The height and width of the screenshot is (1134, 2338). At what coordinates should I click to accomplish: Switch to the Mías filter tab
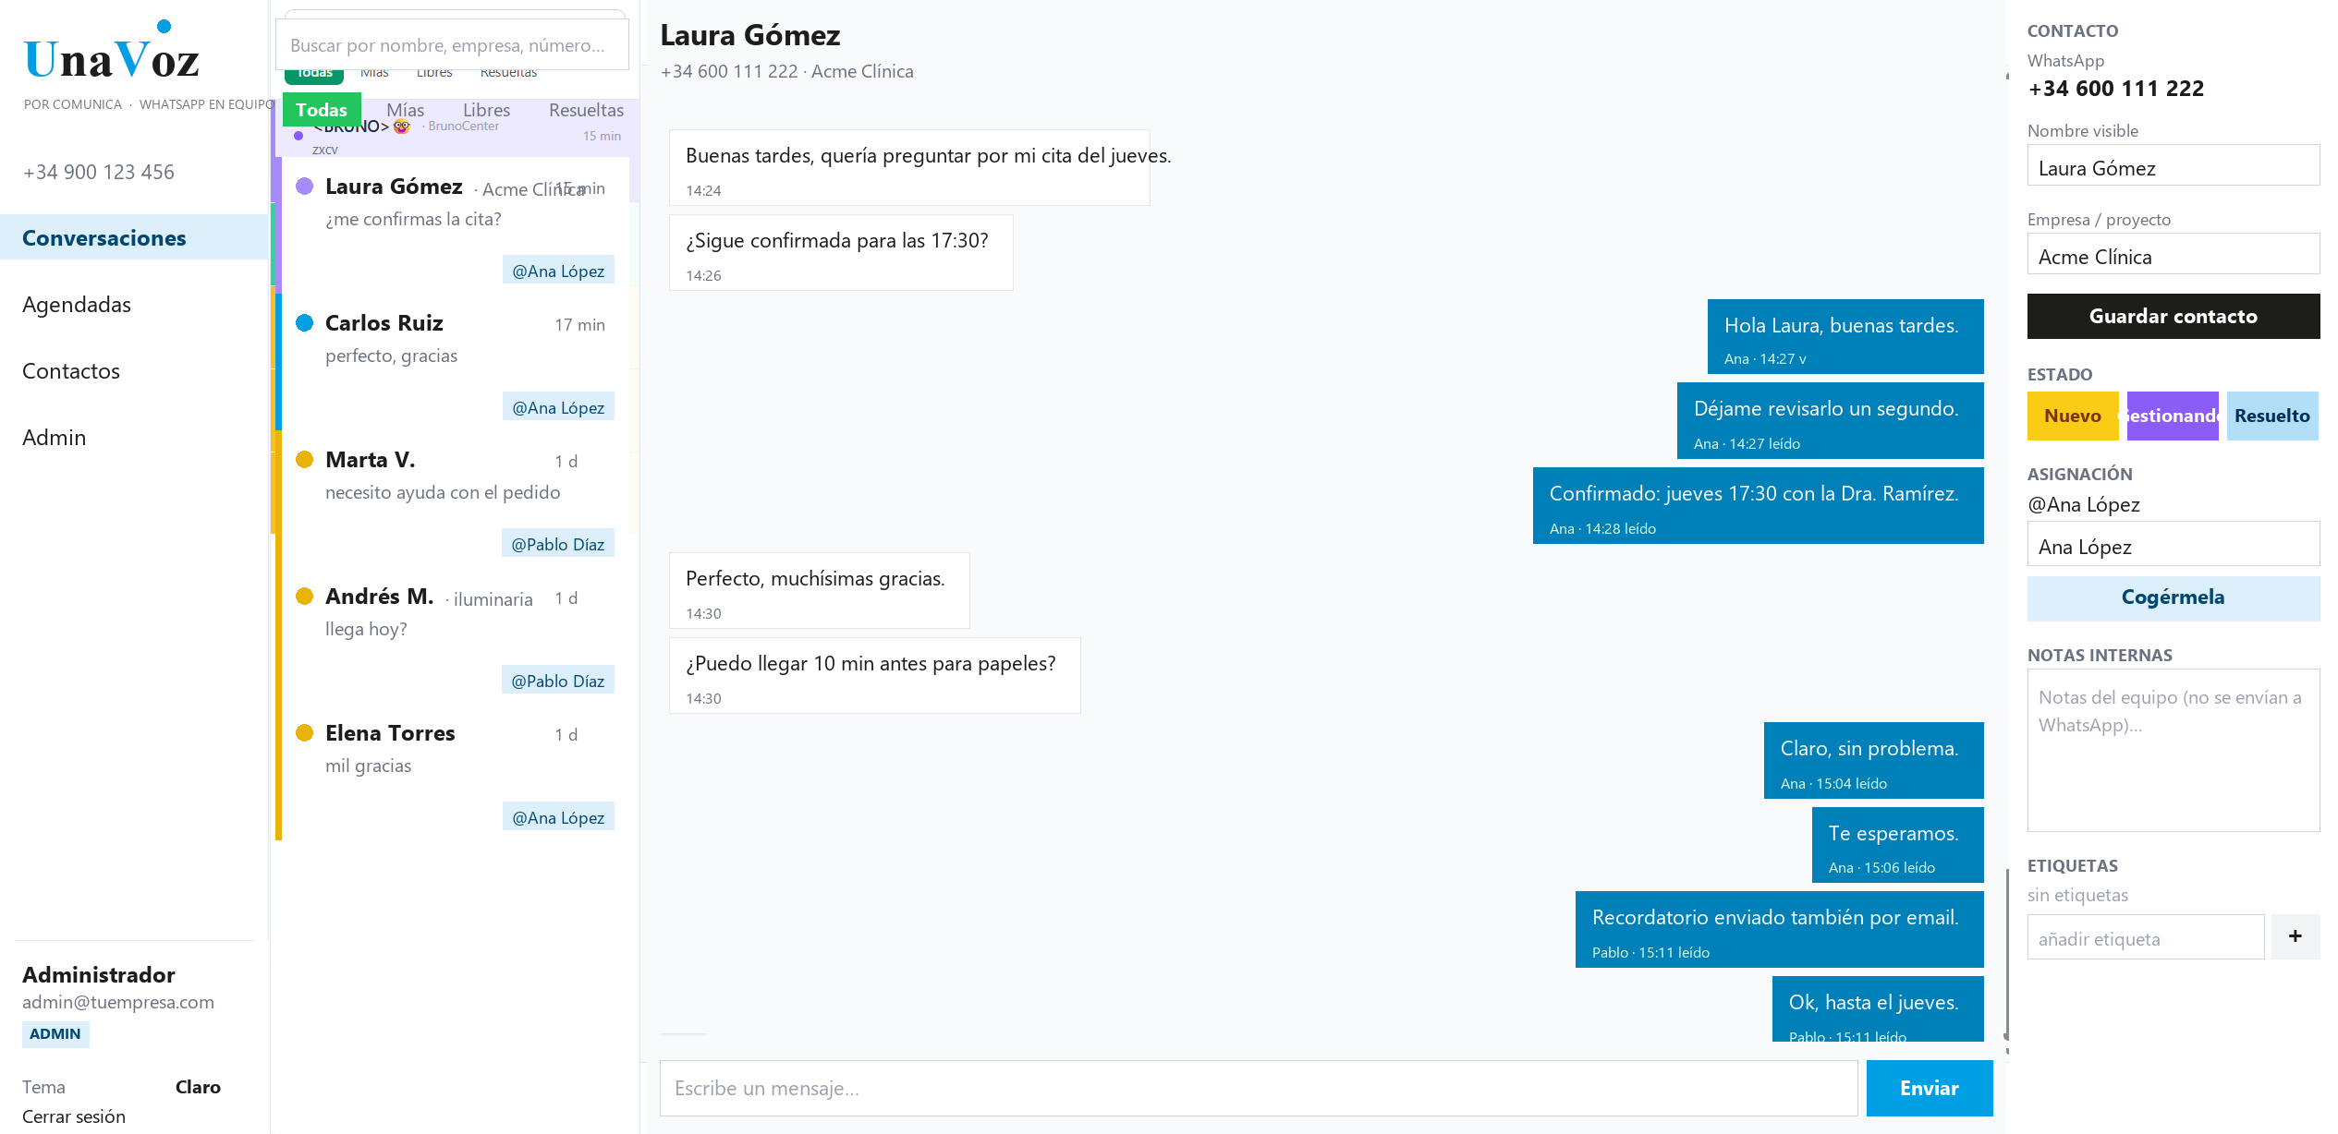[405, 110]
